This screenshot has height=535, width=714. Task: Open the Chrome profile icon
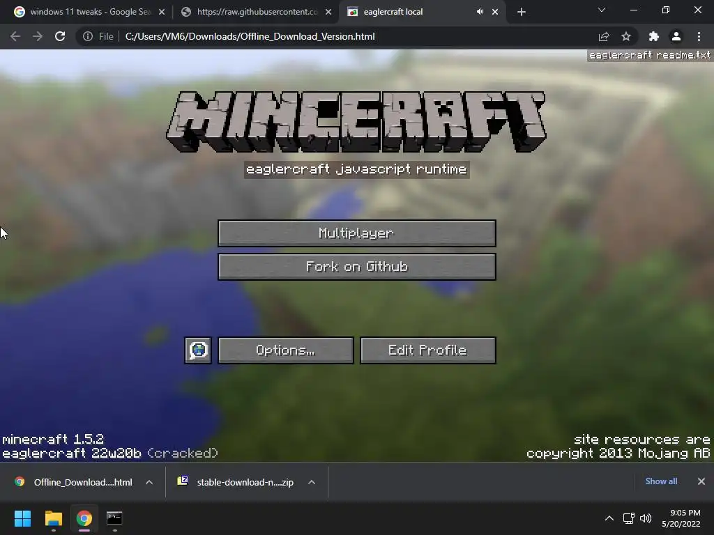point(676,36)
